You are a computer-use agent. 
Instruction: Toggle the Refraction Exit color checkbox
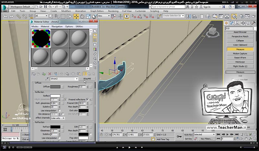[x=90, y=134]
